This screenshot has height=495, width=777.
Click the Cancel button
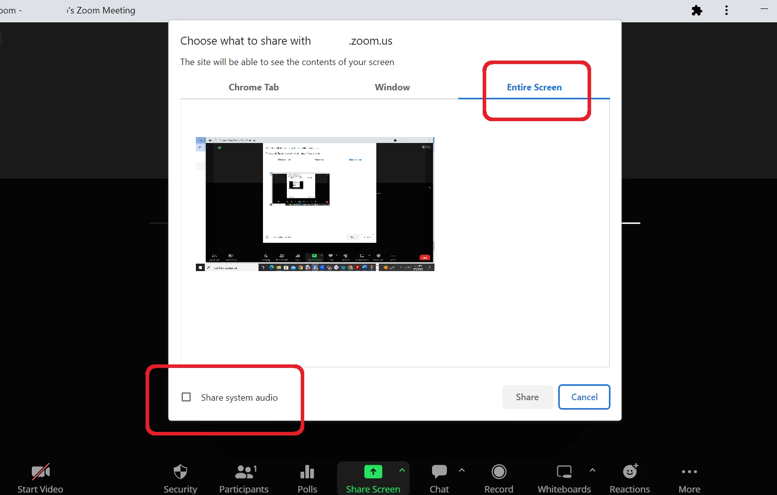point(584,397)
